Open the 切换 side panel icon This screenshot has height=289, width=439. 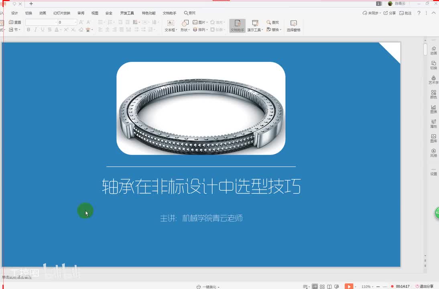click(x=433, y=65)
